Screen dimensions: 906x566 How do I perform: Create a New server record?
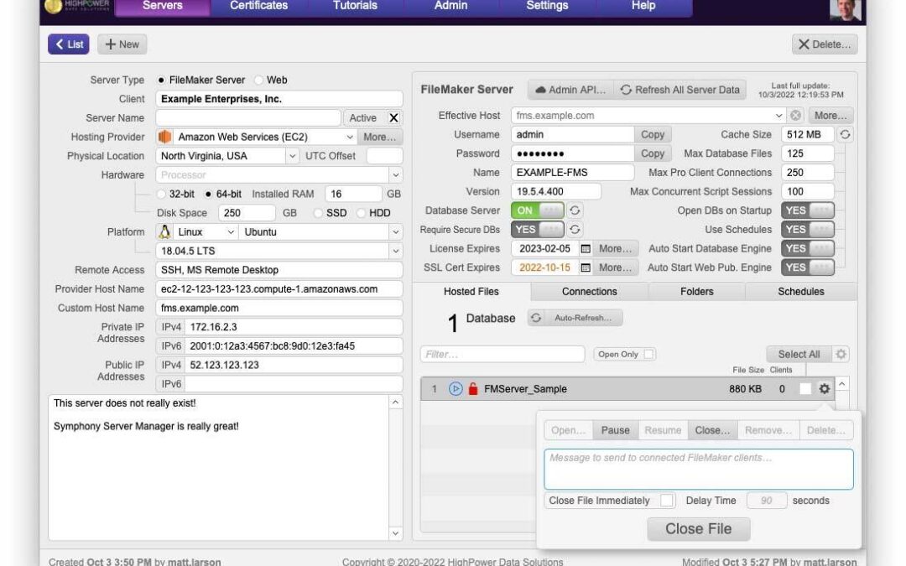[122, 44]
